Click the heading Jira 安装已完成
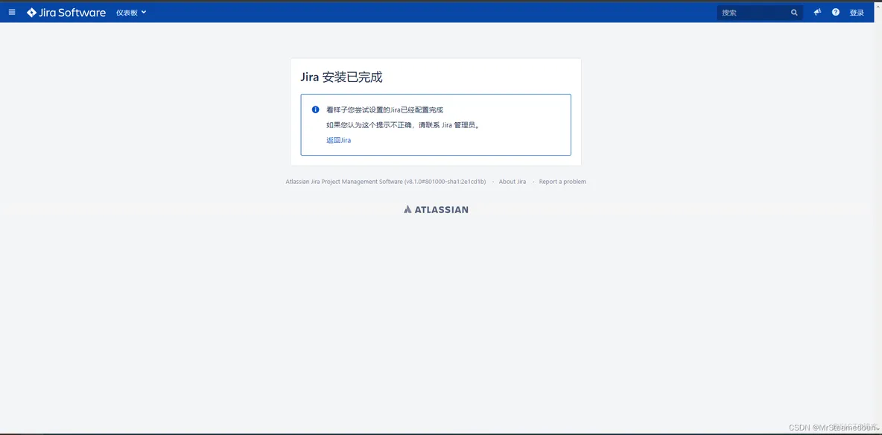This screenshot has height=435, width=882. tap(341, 77)
